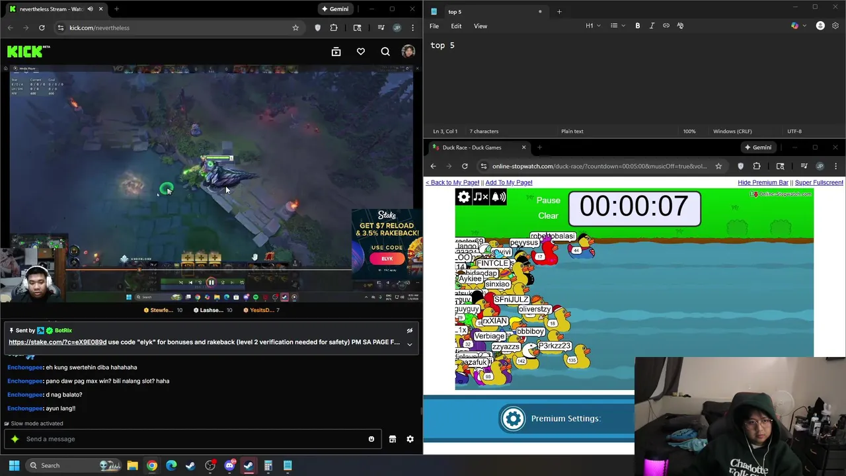Click 100% zoom in Notepad status bar

(x=689, y=131)
